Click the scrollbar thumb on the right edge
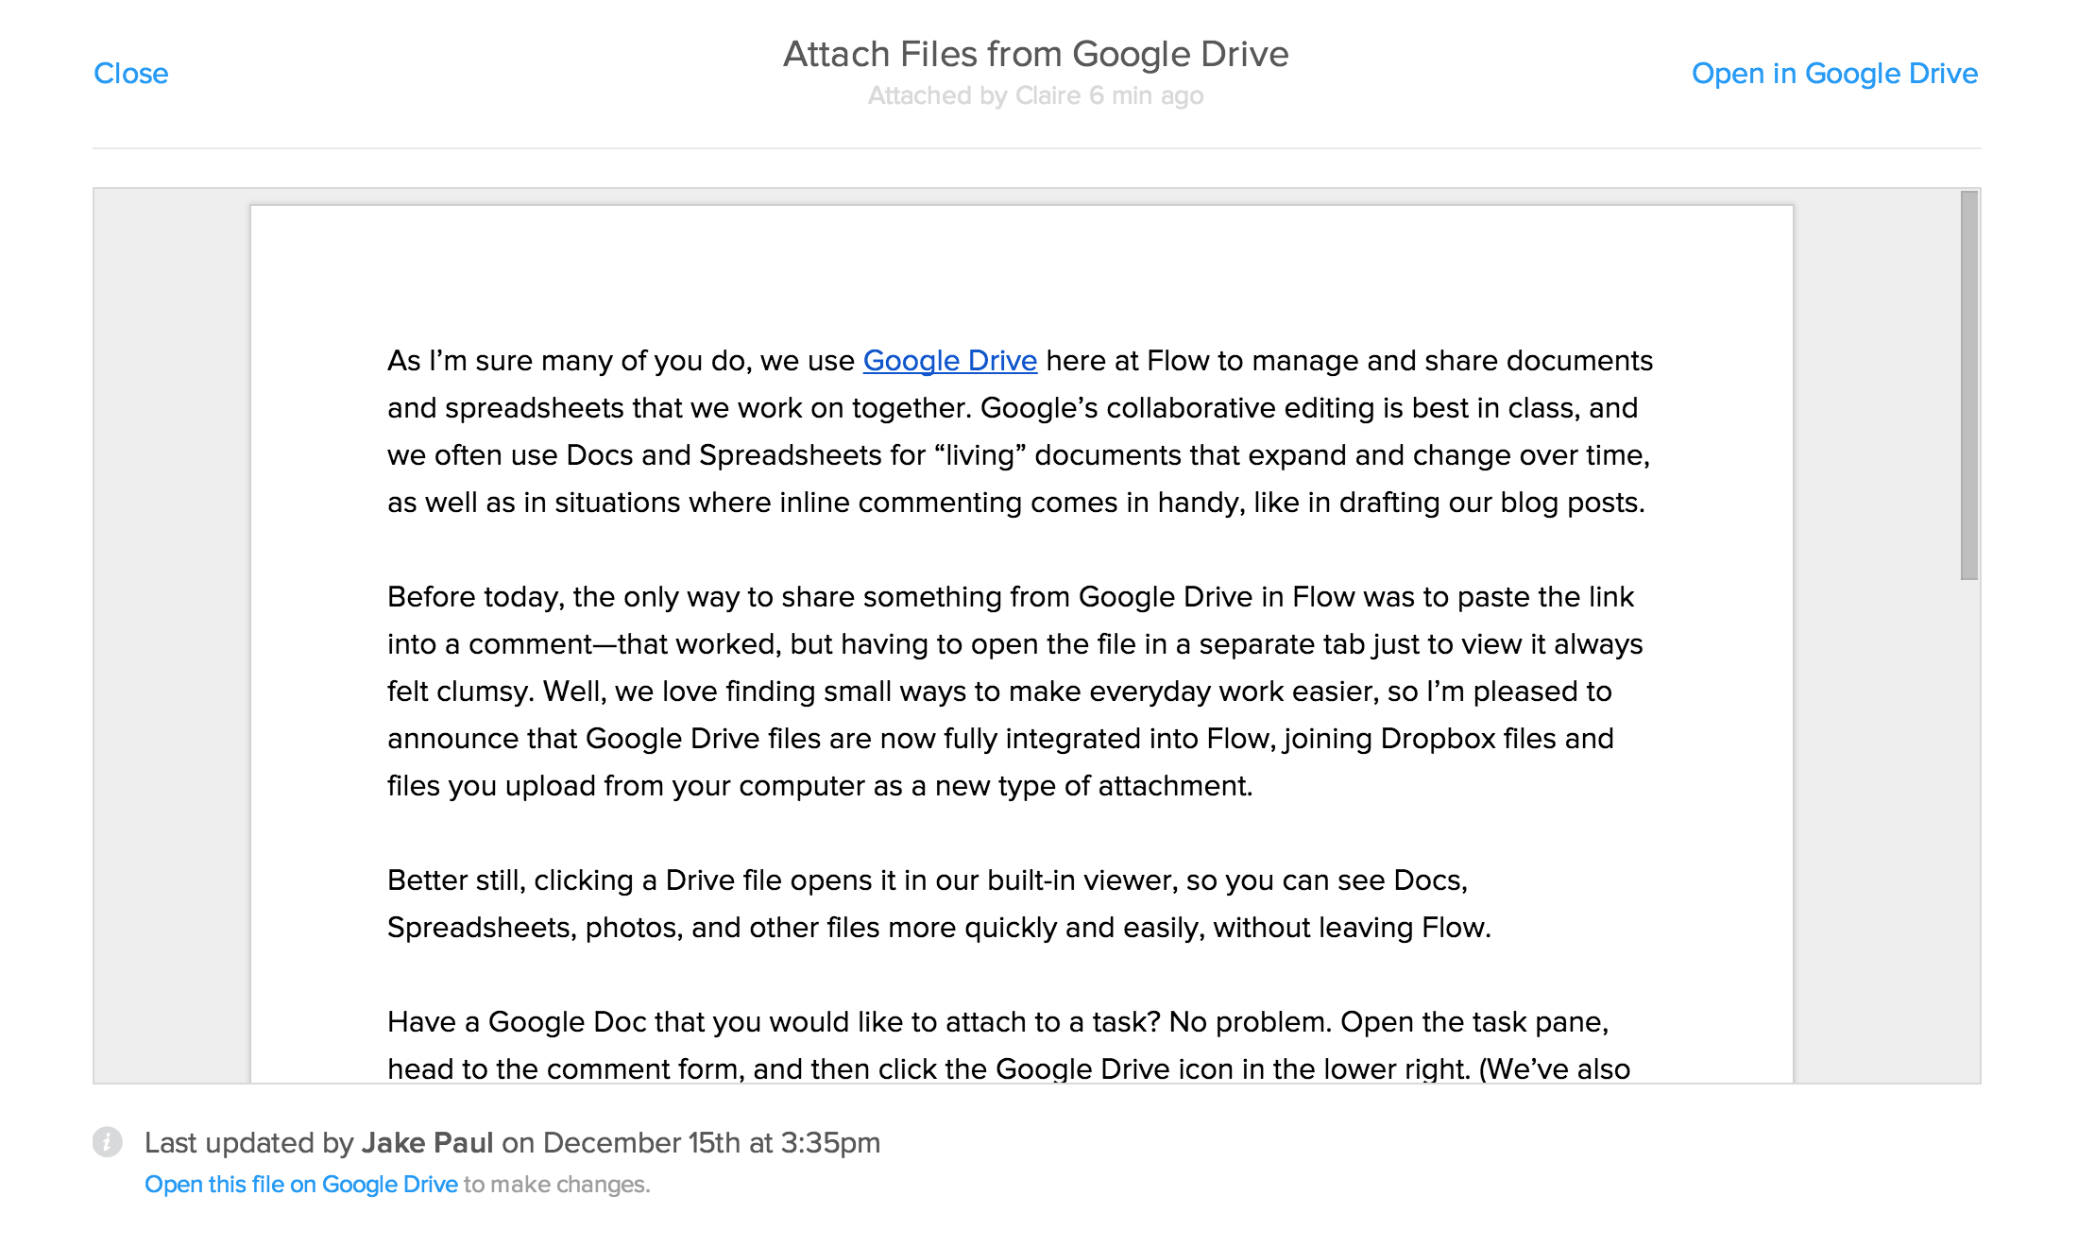This screenshot has height=1247, width=2078. coord(1969,378)
